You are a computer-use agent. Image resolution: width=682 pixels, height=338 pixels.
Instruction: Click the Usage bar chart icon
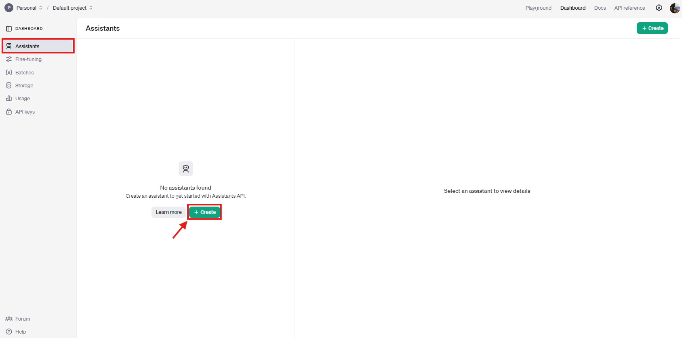click(x=9, y=99)
